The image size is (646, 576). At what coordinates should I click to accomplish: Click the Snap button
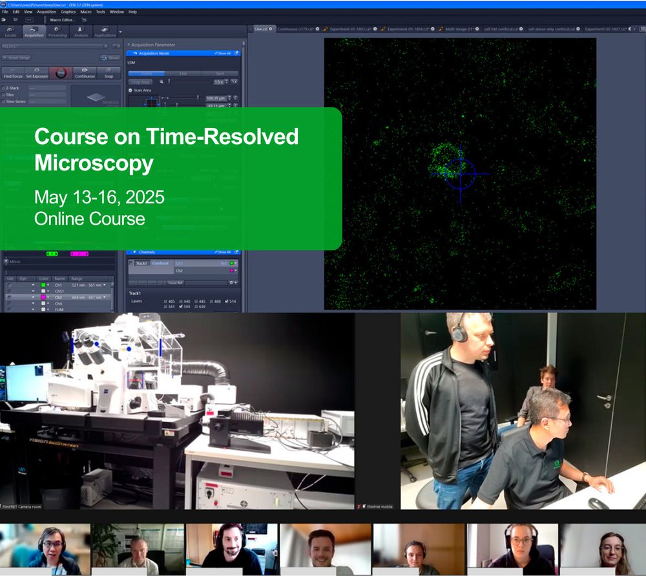click(109, 73)
